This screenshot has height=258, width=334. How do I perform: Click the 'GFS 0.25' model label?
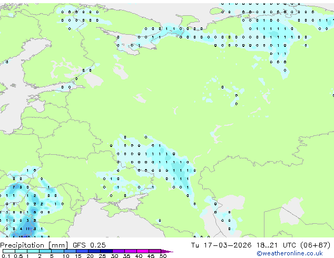[x=89, y=245]
